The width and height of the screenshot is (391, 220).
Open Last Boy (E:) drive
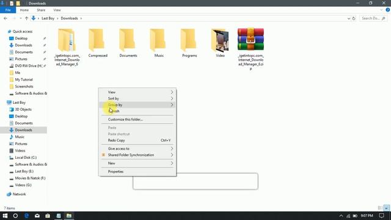[24, 171]
